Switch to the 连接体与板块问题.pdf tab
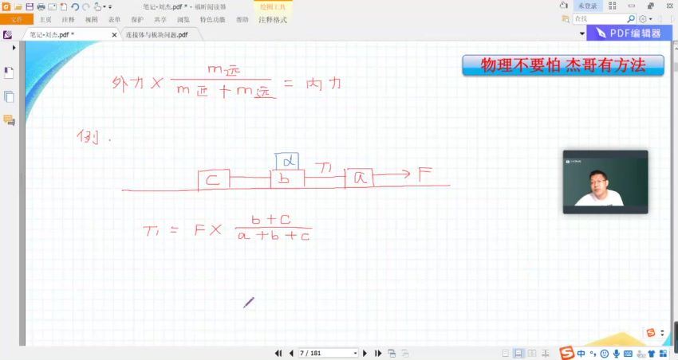This screenshot has width=678, height=360. tap(156, 35)
